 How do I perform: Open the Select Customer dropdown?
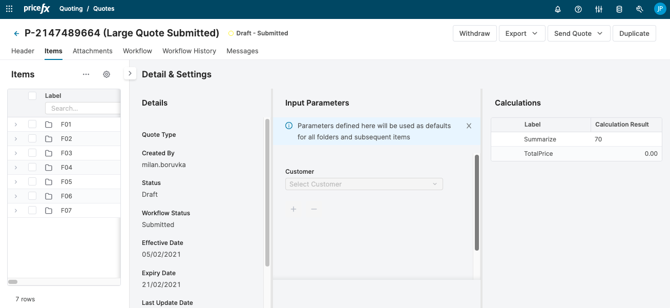coord(364,184)
